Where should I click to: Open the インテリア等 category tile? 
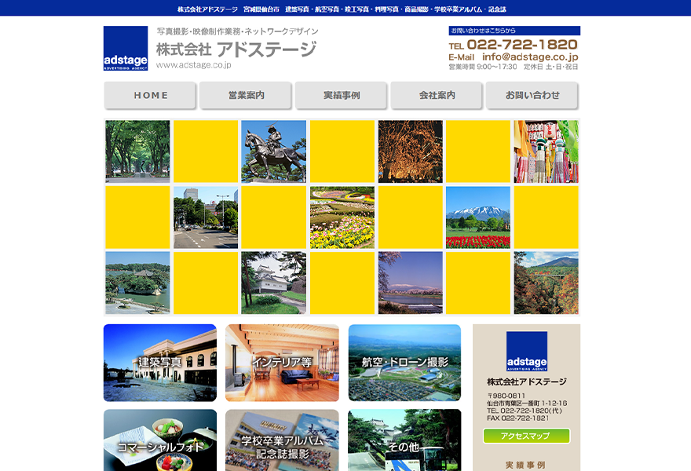click(282, 363)
